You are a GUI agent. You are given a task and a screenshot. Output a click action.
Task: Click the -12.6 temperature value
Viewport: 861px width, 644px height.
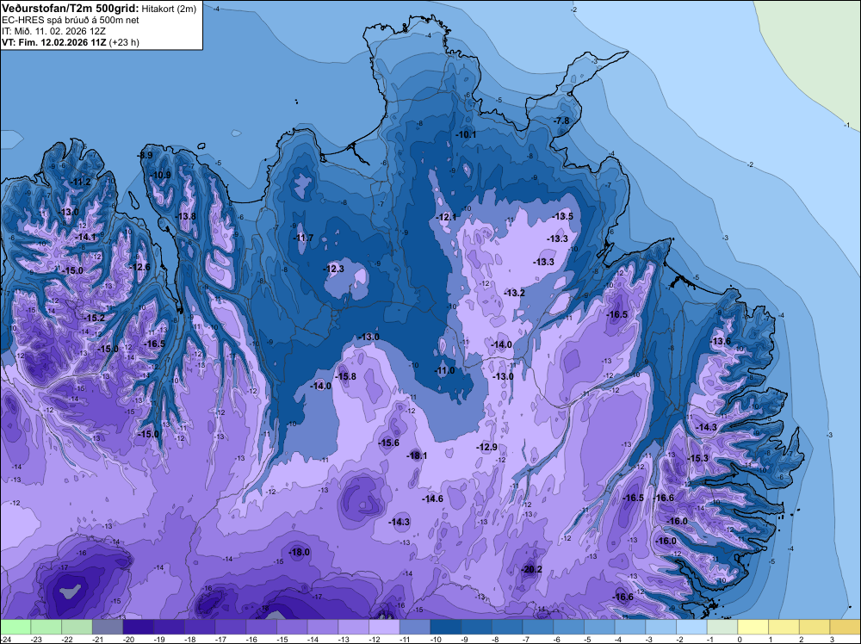pos(139,268)
